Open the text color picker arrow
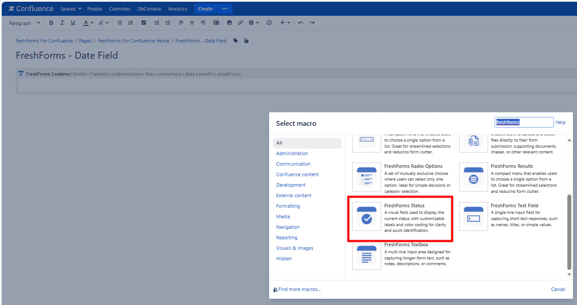577x305 pixels. pyautogui.click(x=92, y=23)
